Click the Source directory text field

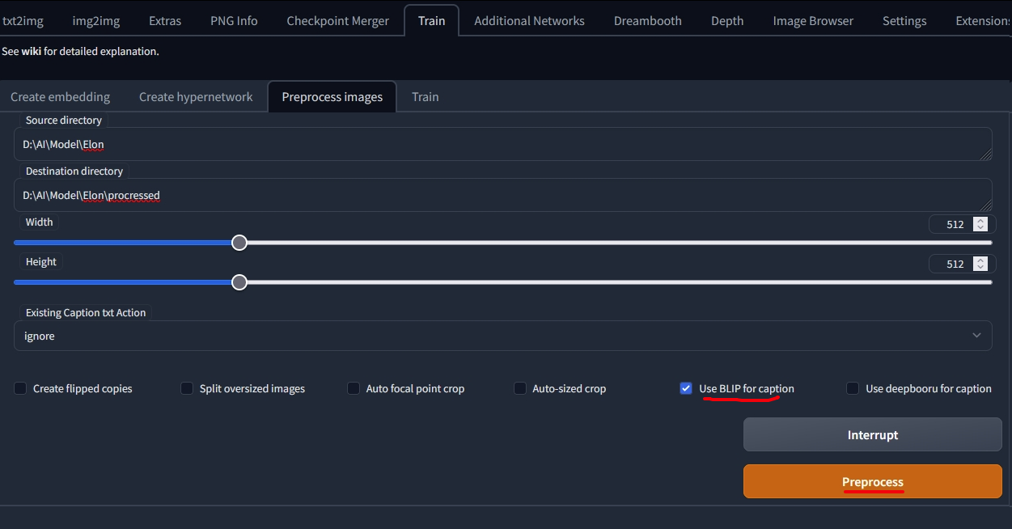[502, 145]
